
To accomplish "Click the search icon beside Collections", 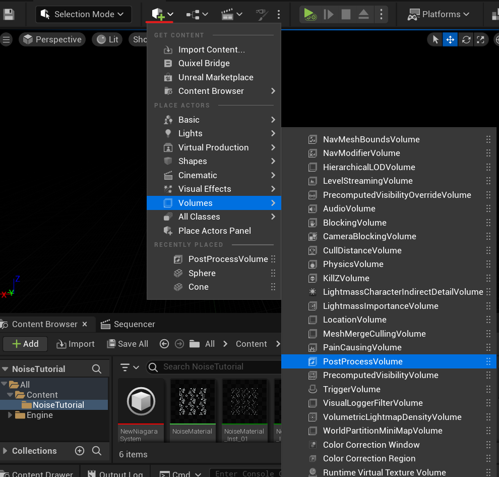I will (x=97, y=451).
